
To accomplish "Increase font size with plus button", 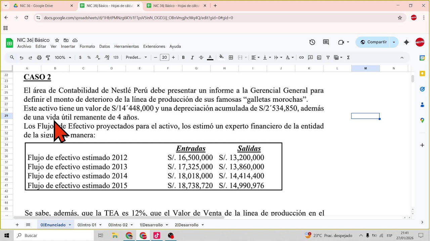I will point(173,58).
